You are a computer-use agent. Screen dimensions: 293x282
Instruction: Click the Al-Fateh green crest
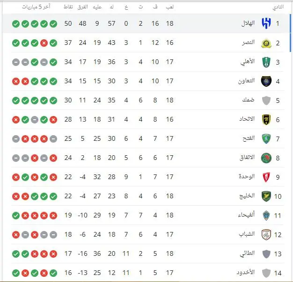266,139
